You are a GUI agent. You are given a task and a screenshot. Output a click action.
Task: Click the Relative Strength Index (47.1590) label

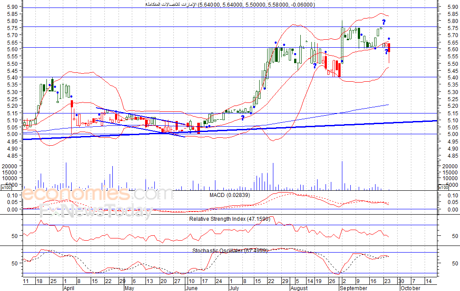[230, 219]
